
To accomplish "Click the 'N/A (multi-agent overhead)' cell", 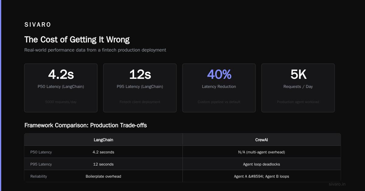I will [x=262, y=152].
